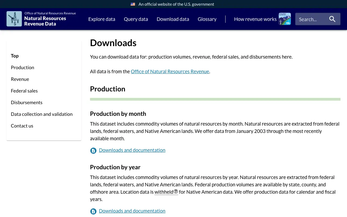Click the Production by year heading
The width and height of the screenshot is (347, 217).
(x=115, y=167)
